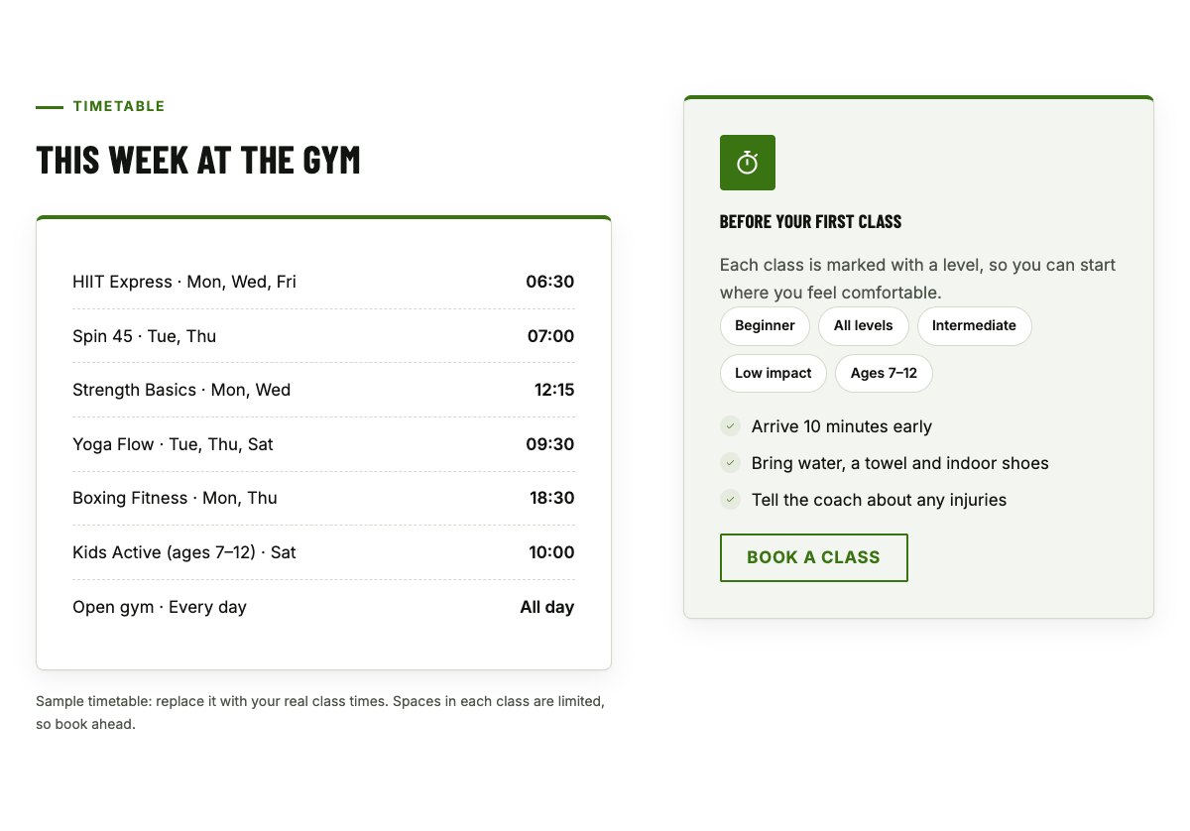Click the This Week at the Gym heading

coord(198,160)
